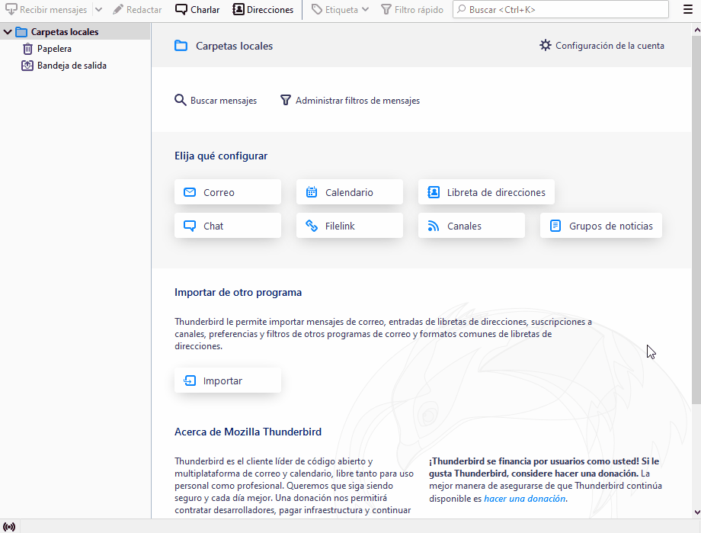The width and height of the screenshot is (701, 533).
Task: Click the contact icon on Libreta de direcciones
Action: click(434, 192)
